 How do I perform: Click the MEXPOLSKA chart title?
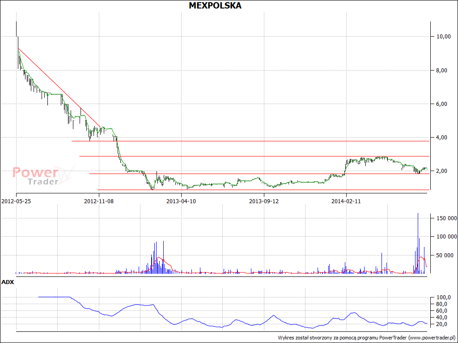coord(215,5)
